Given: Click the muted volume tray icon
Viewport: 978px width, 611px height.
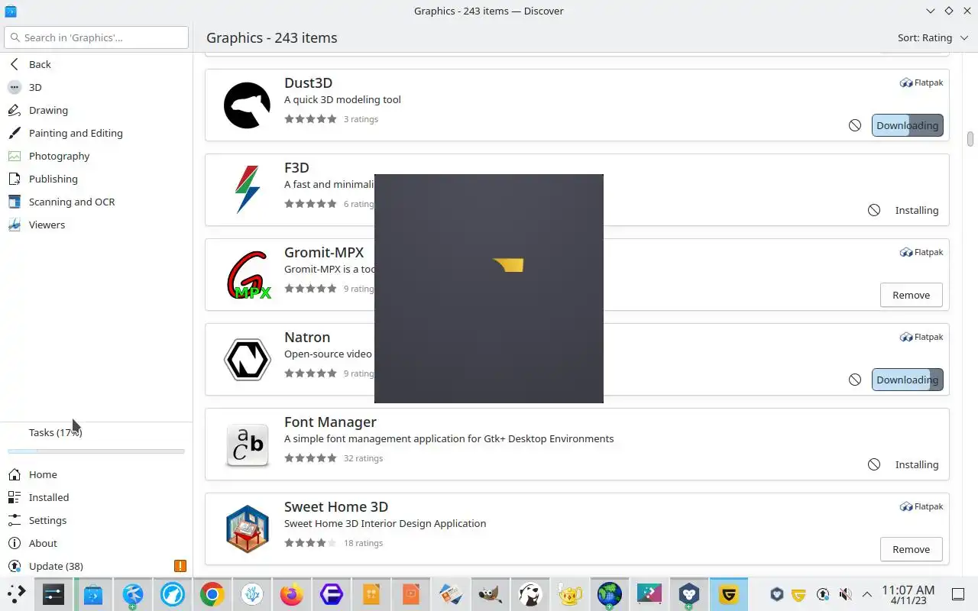Looking at the screenshot, I should (x=844, y=594).
